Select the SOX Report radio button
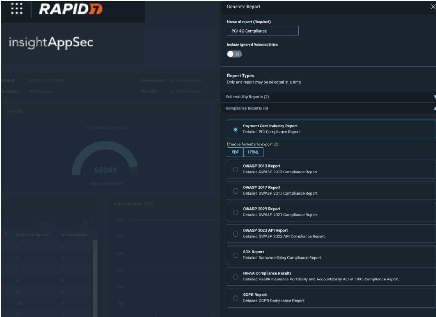 (x=236, y=255)
